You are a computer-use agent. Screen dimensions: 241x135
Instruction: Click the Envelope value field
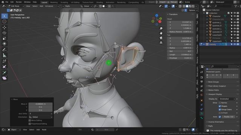tap(180, 58)
